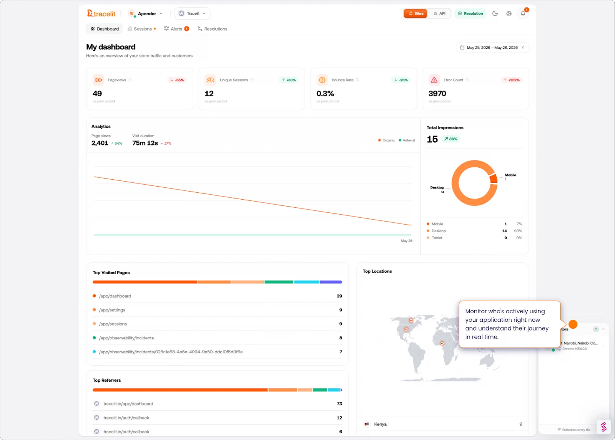
Task: Open the Tracelit site selector dropdown
Action: pos(192,13)
